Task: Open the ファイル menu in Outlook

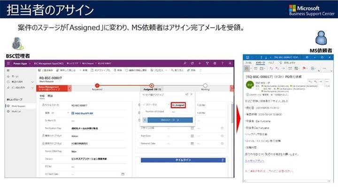Action: click(248, 63)
